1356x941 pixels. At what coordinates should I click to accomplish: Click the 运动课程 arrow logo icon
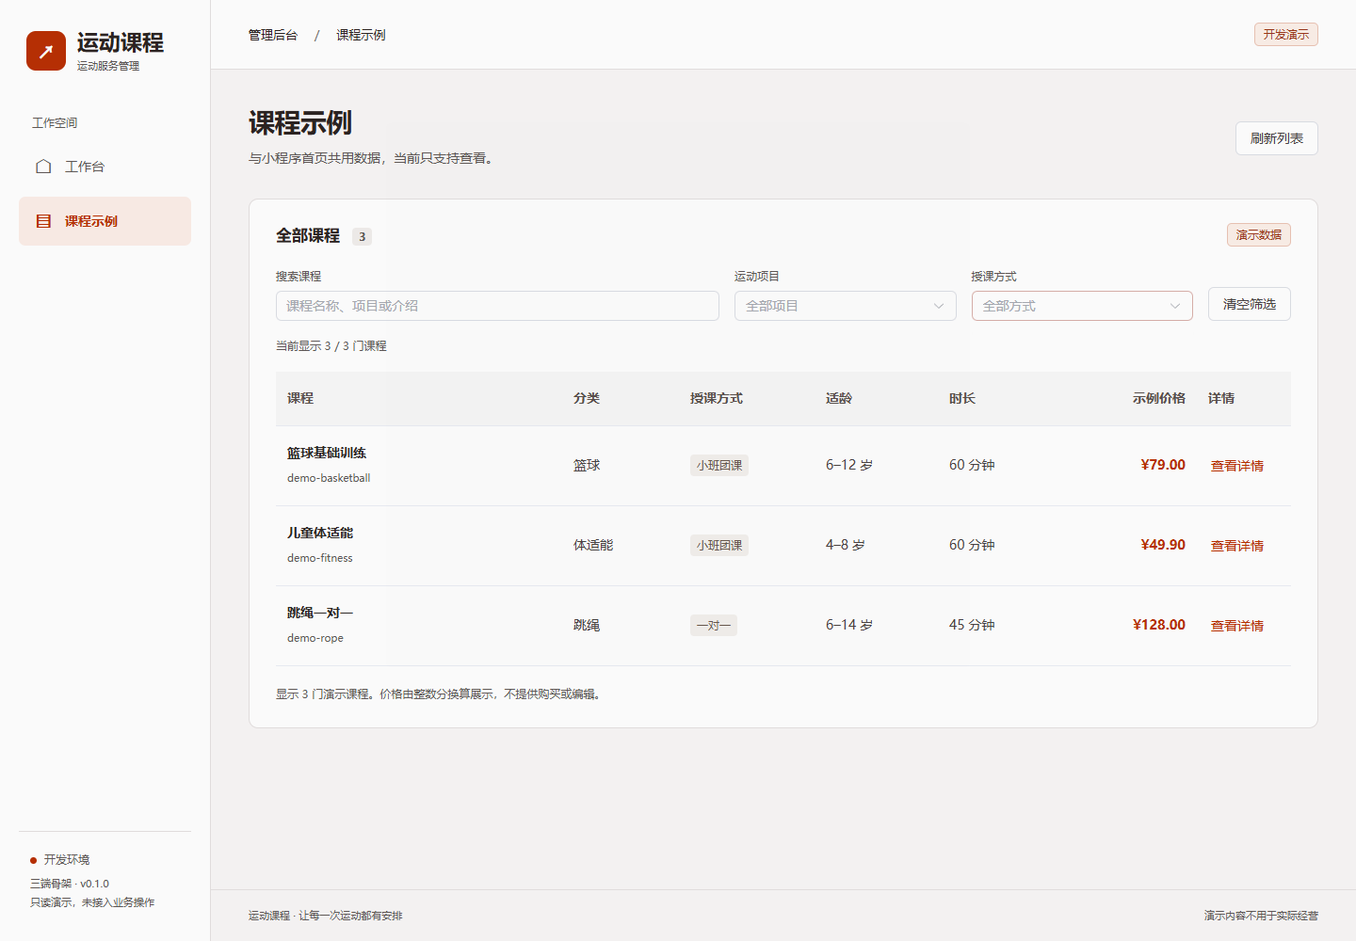point(46,51)
